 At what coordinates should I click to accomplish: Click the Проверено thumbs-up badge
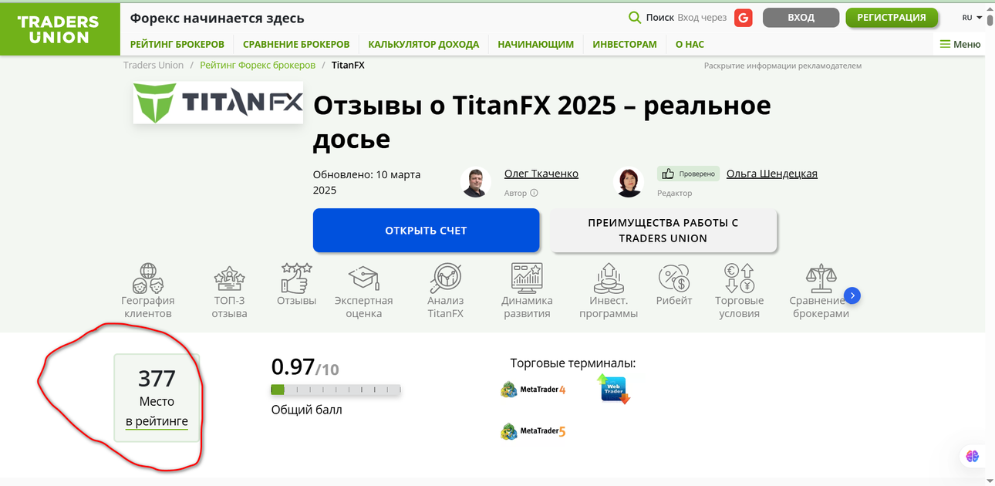pyautogui.click(x=688, y=174)
